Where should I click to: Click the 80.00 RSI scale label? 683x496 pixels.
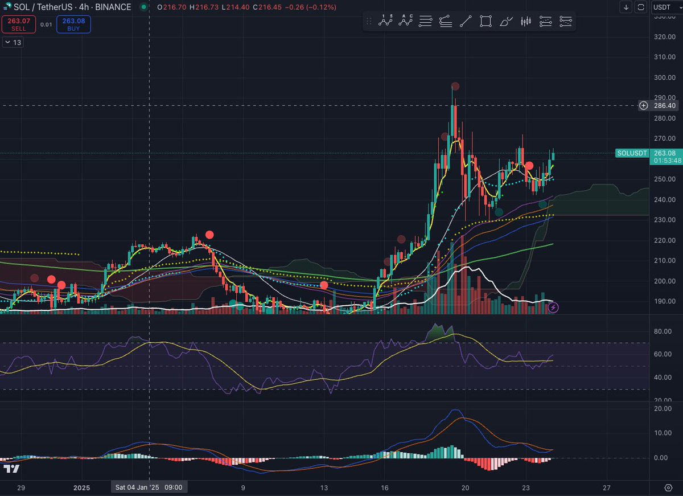point(664,331)
